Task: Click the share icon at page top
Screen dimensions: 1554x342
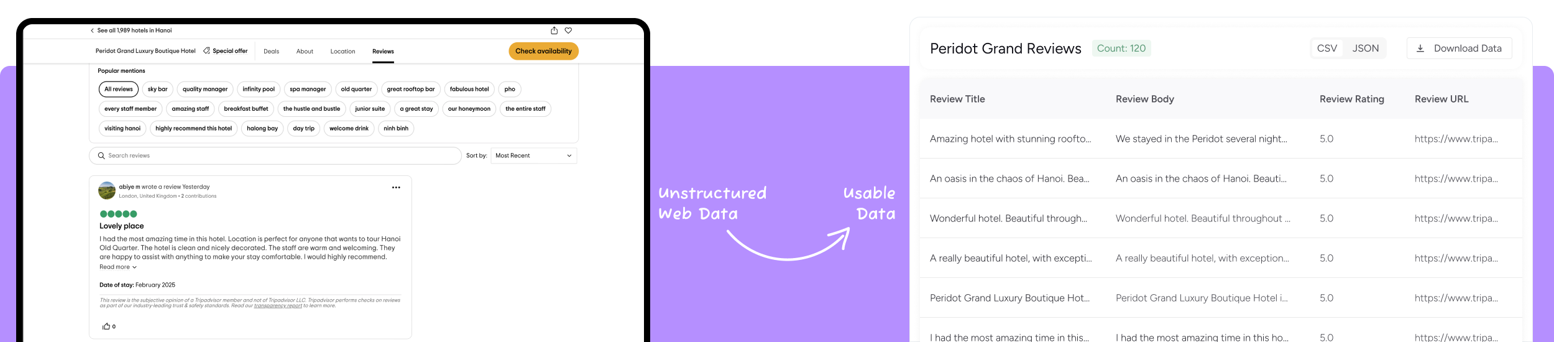Action: 554,30
